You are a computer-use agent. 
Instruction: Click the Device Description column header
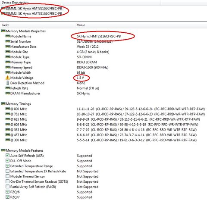15,3
